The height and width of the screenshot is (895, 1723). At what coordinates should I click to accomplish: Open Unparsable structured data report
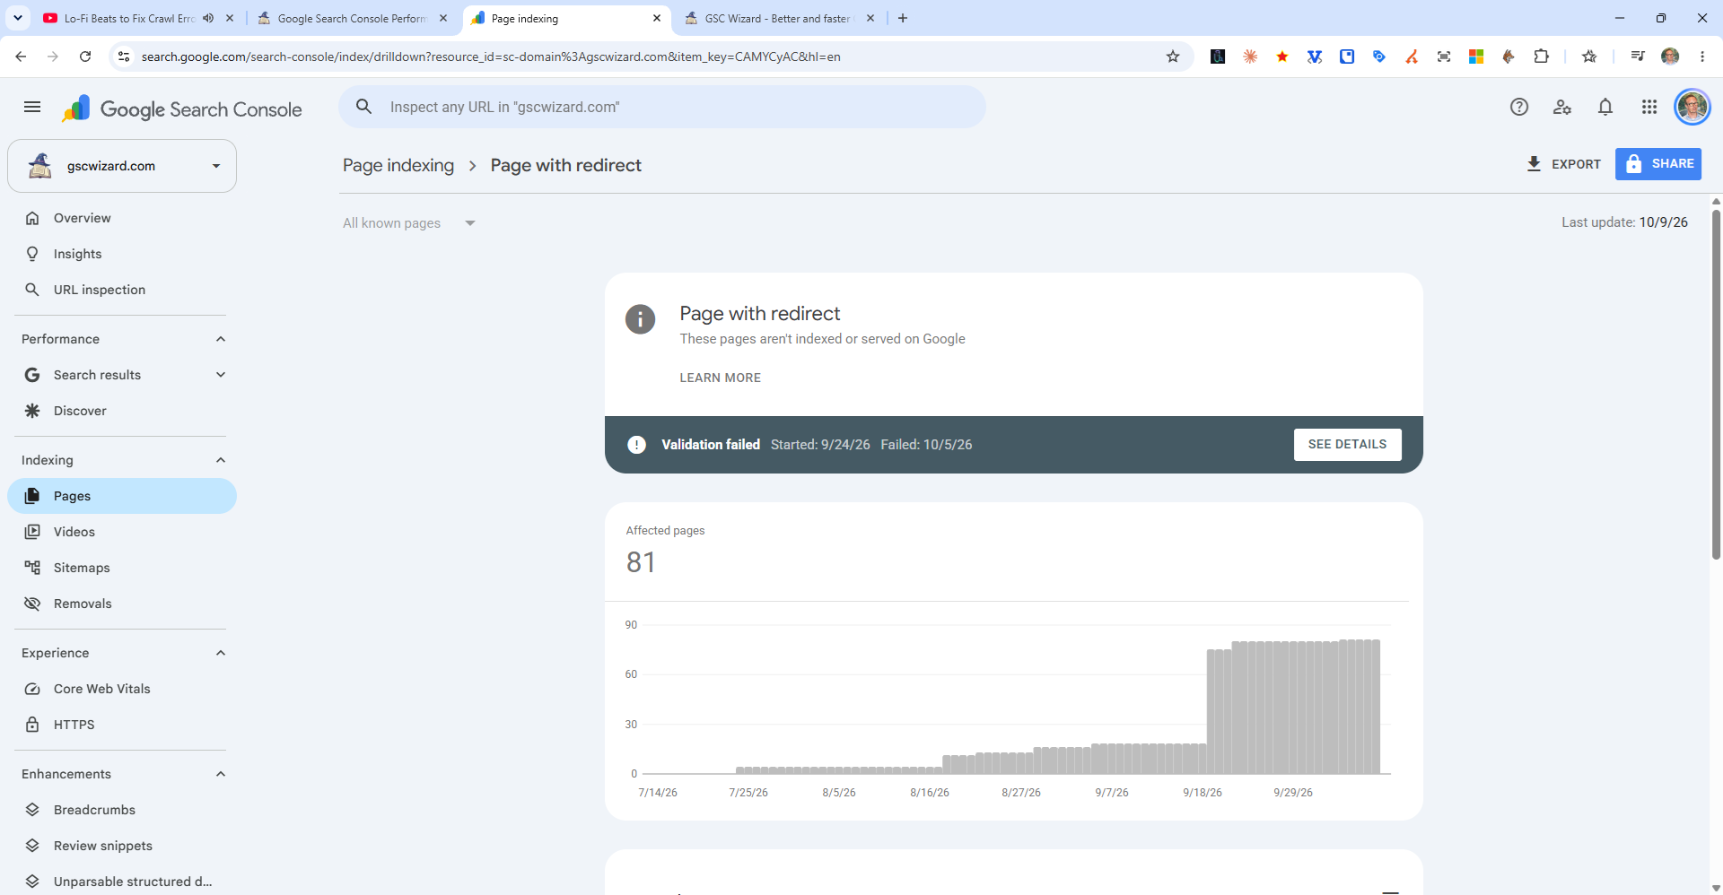[122, 882]
